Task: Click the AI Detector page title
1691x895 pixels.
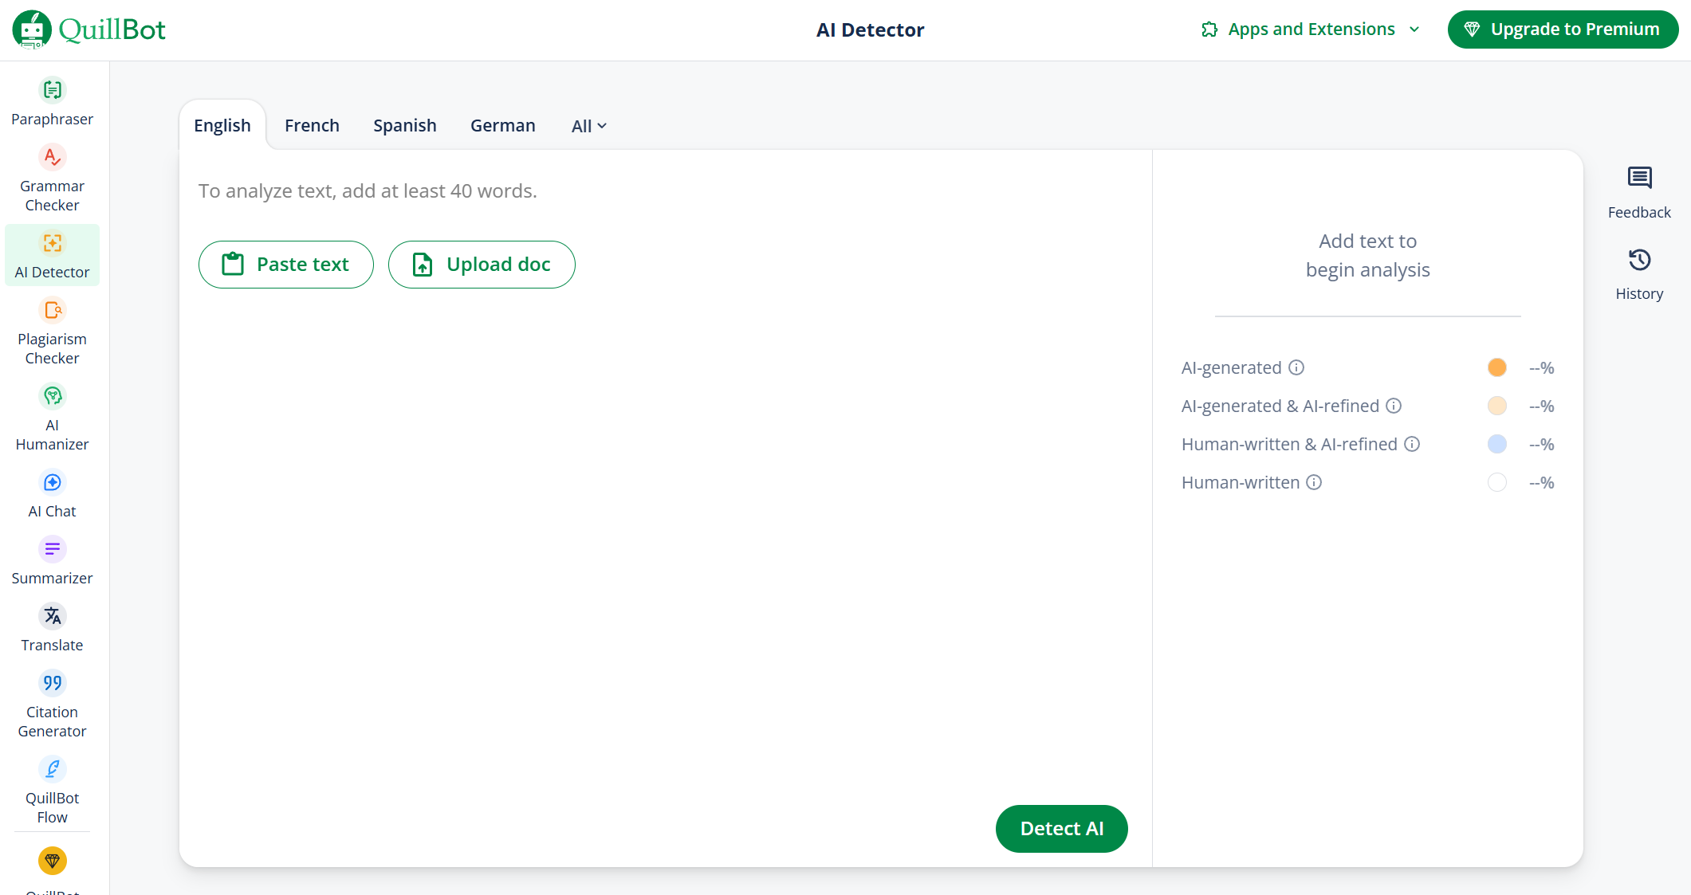Action: click(870, 29)
